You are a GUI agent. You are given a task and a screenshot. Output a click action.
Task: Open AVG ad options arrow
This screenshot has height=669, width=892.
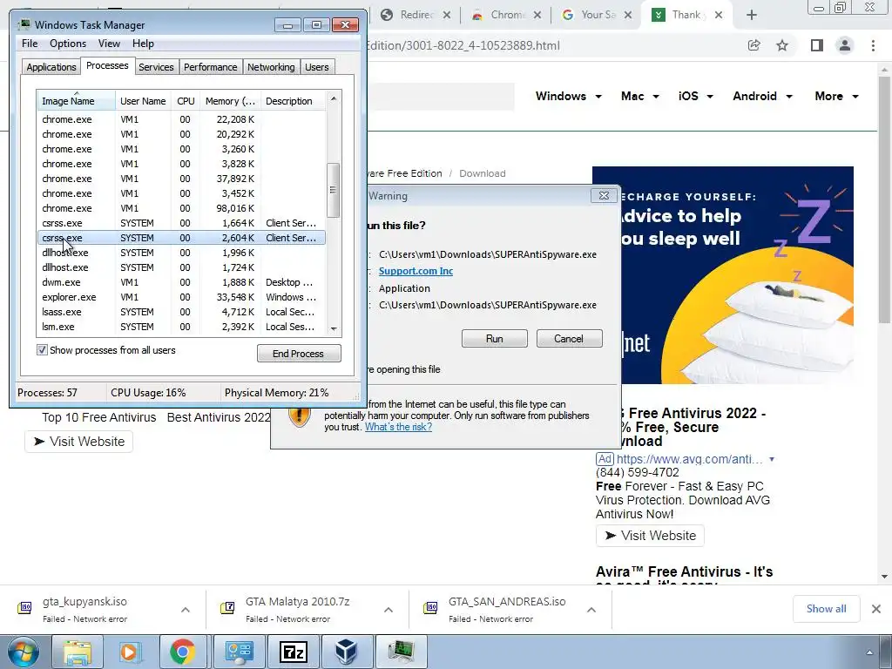[772, 459]
